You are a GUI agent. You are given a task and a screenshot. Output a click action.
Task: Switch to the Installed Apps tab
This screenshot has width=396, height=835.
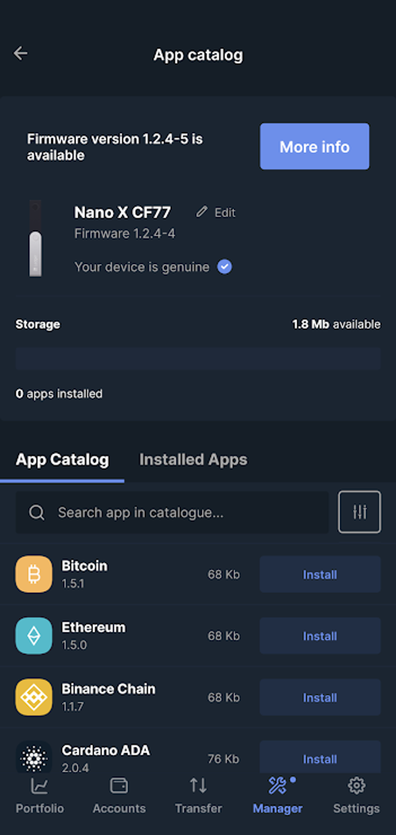coord(193,460)
